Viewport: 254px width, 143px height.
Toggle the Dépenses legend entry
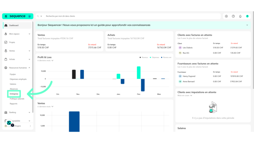click(x=154, y=57)
